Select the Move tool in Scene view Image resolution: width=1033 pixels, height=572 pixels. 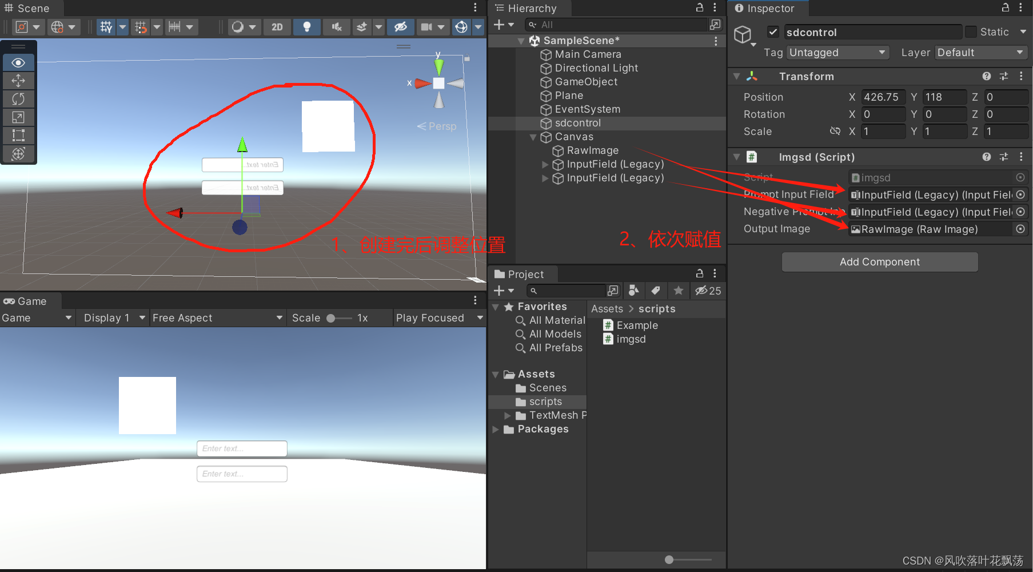pyautogui.click(x=18, y=80)
